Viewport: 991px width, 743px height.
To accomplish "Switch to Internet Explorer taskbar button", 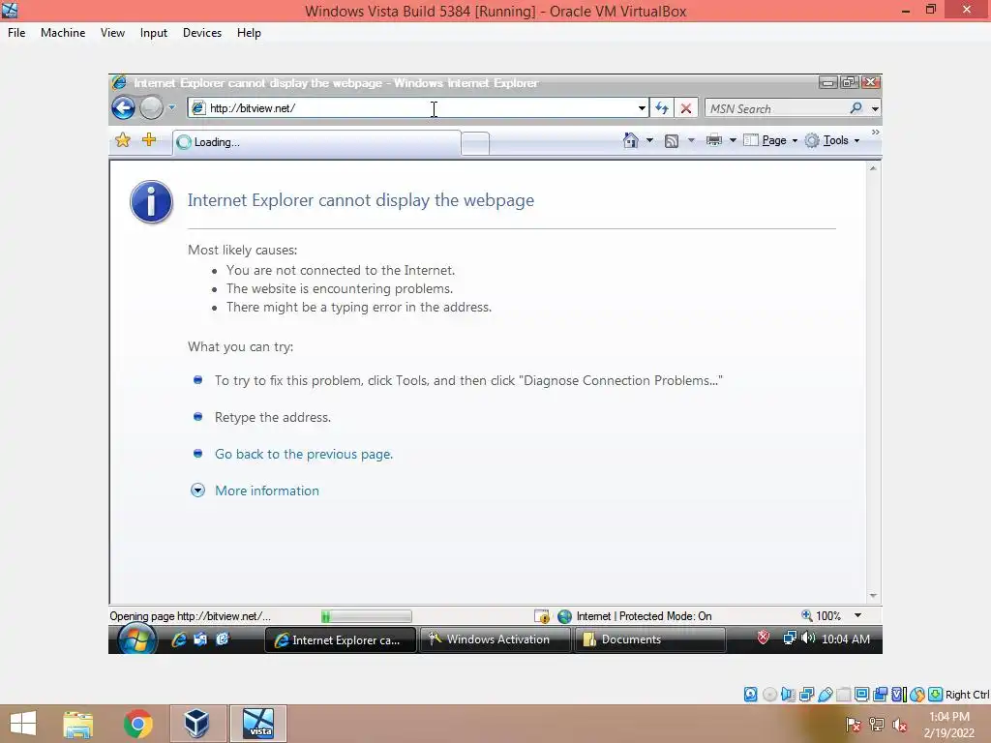I will pyautogui.click(x=340, y=640).
